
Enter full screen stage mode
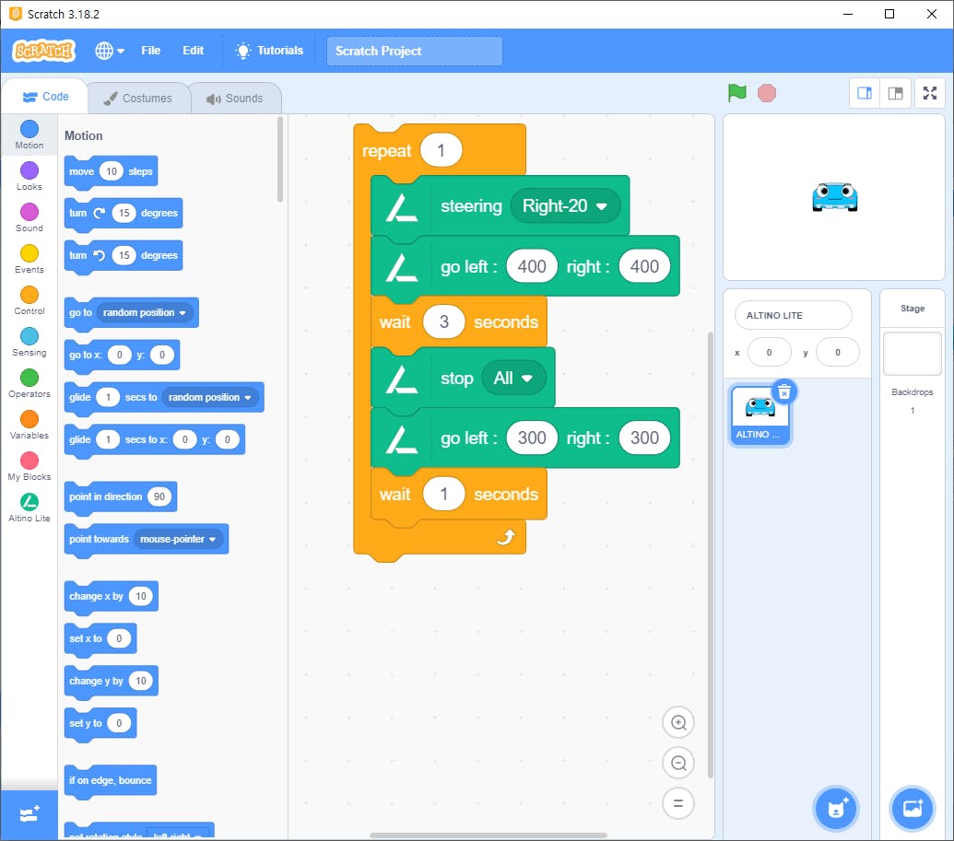[x=930, y=93]
